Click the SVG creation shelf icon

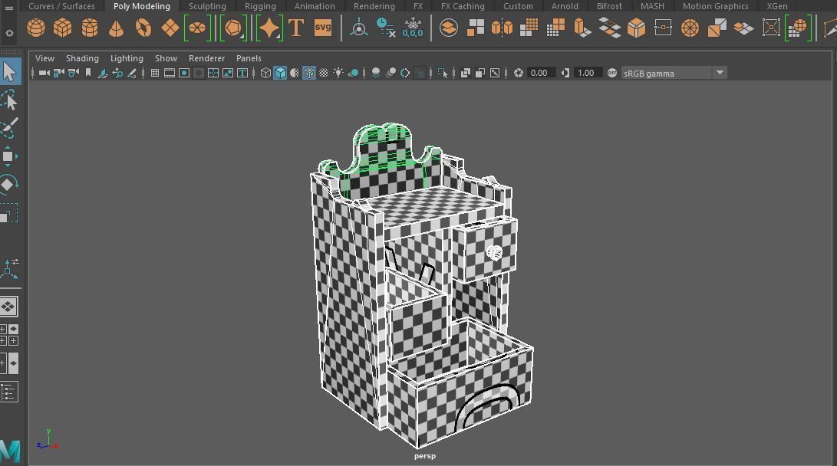pos(322,27)
